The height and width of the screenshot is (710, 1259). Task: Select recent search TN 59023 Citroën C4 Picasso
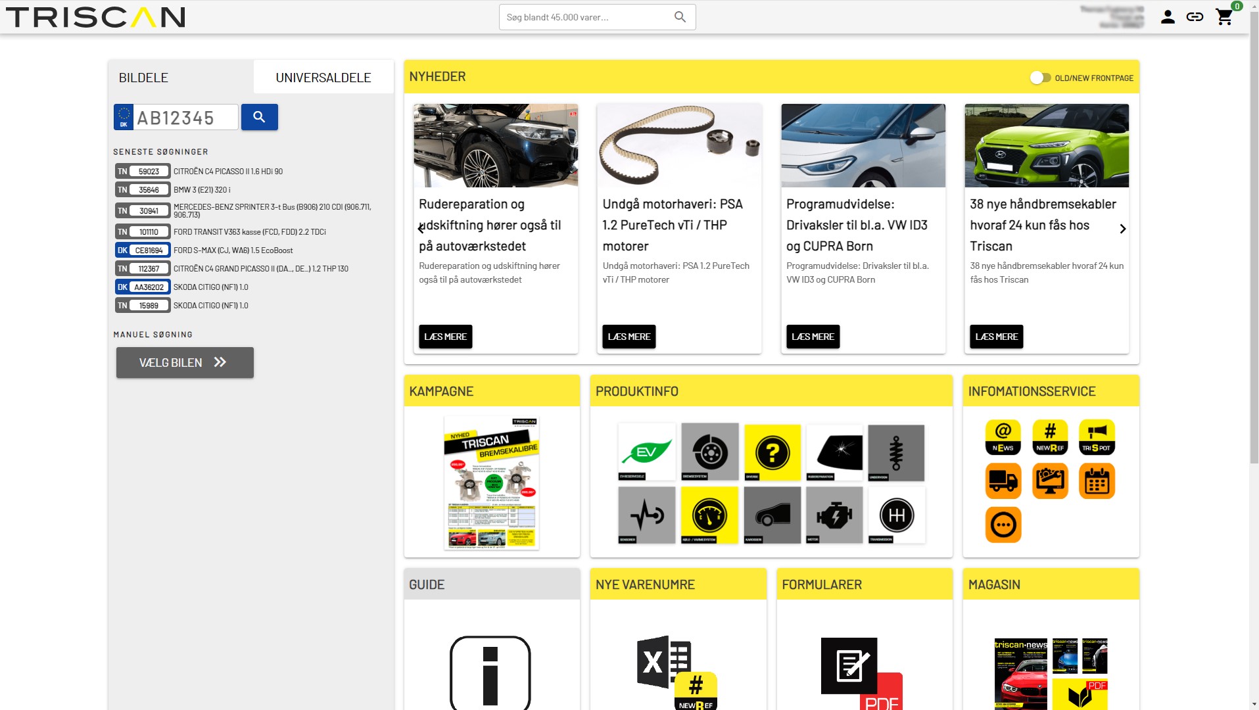(199, 172)
